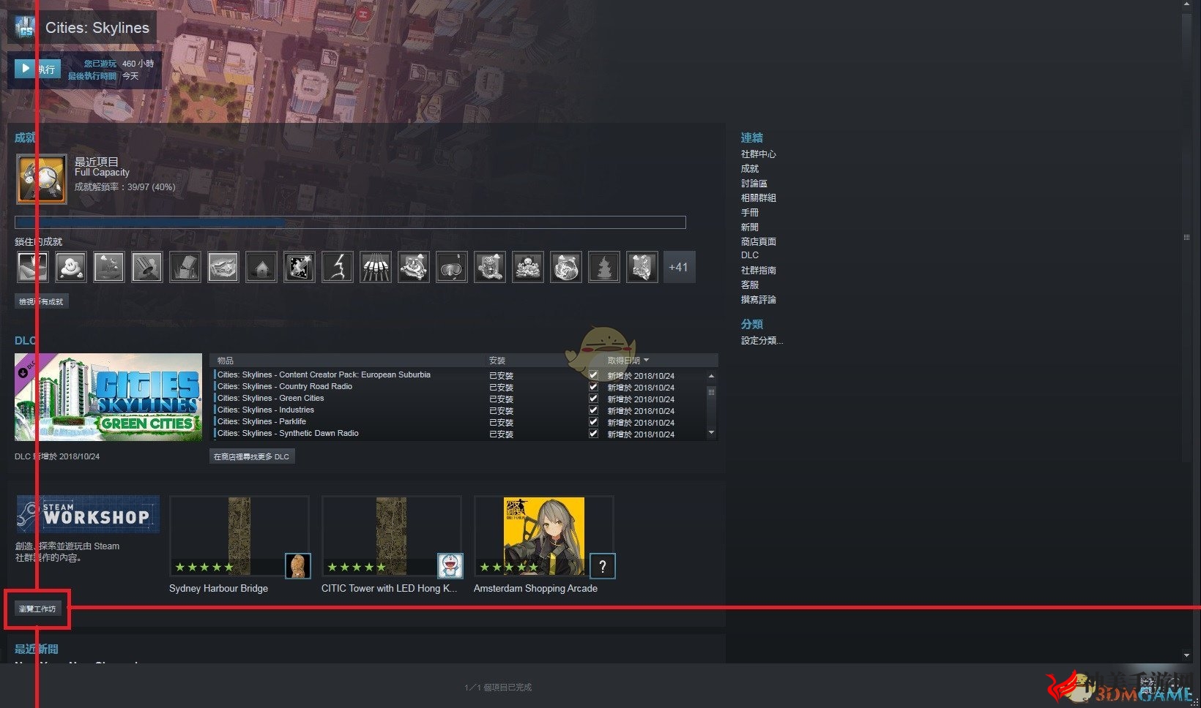
Task: Toggle install checkbox for Country Road Radio
Action: tap(593, 387)
